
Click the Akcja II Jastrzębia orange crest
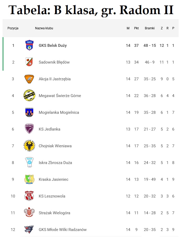click(29, 79)
